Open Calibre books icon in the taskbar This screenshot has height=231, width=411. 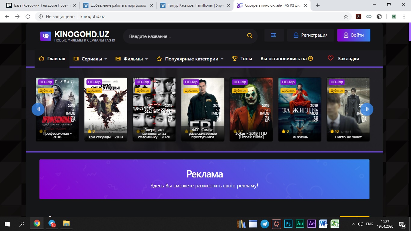241,224
